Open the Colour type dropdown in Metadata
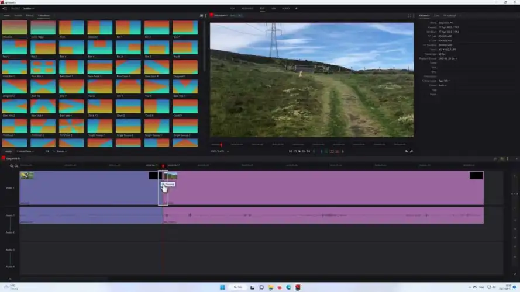This screenshot has width=520, height=292. 443,81
